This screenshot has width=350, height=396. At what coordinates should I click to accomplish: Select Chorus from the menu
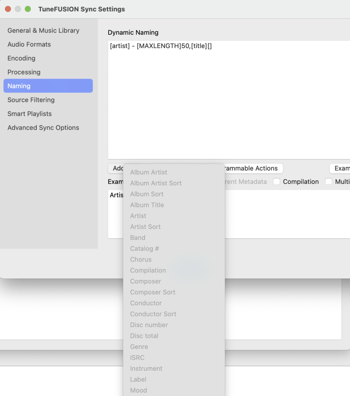174,259
